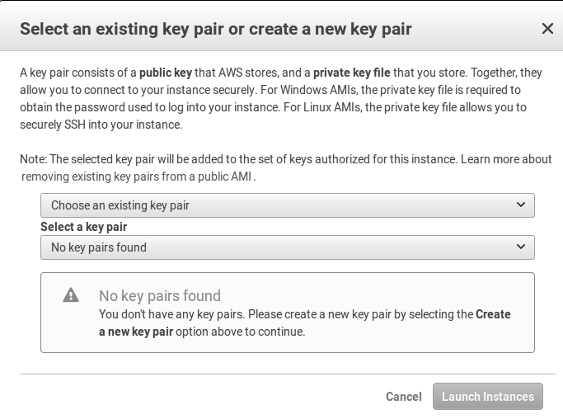Image resolution: width=563 pixels, height=419 pixels.
Task: Follow the 'removing existing key pairs from a public AMI' link
Action: click(137, 177)
